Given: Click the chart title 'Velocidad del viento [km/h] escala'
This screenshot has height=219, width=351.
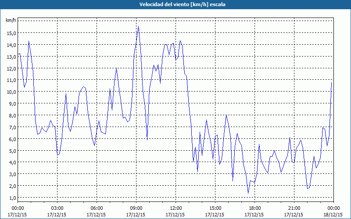Looking at the screenshot, I should point(182,4).
